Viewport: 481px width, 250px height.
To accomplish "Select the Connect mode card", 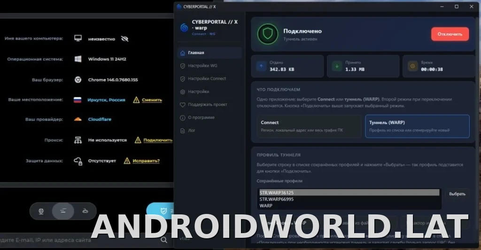I will coord(309,126).
